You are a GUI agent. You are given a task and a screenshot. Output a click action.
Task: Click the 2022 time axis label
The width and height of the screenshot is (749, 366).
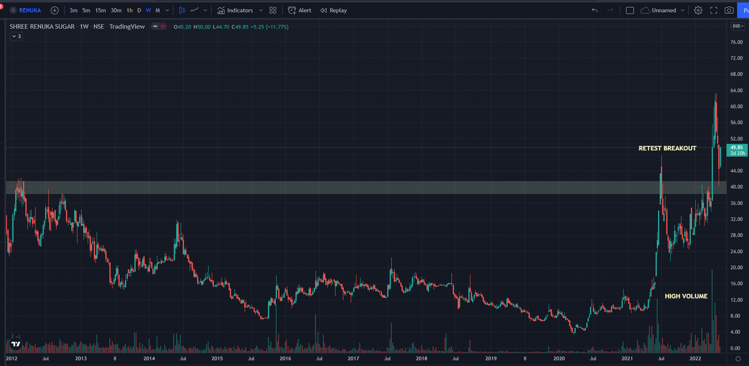click(695, 359)
